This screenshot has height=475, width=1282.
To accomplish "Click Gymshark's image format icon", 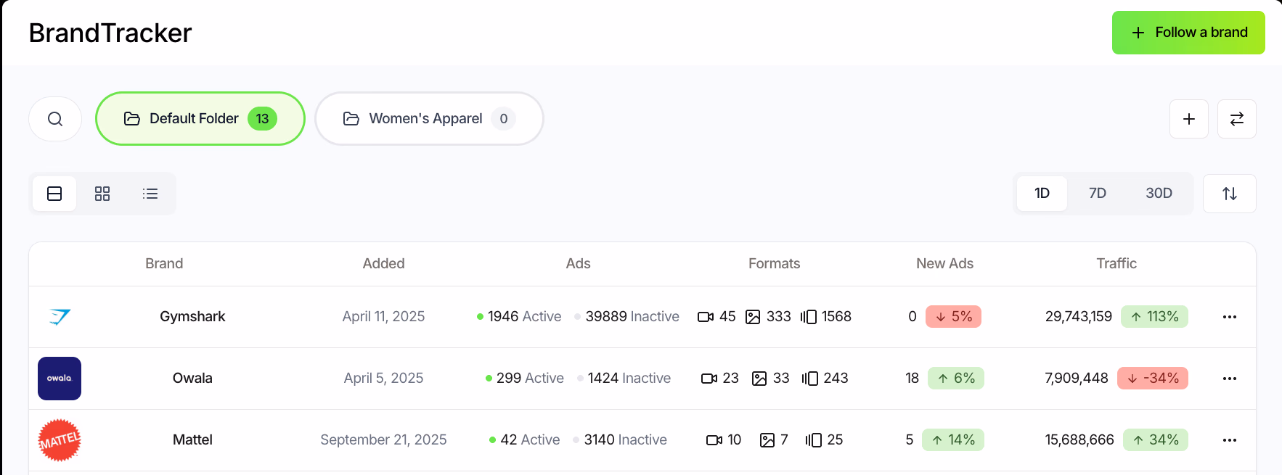I will click(x=754, y=317).
